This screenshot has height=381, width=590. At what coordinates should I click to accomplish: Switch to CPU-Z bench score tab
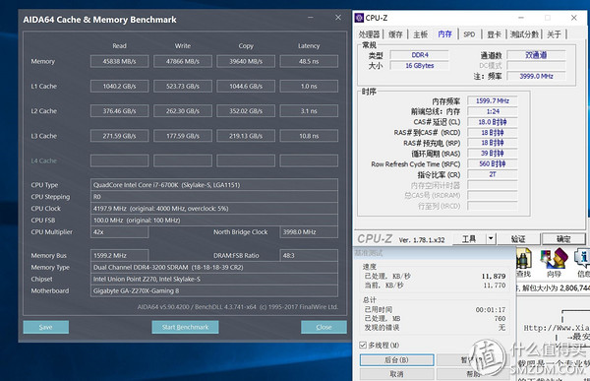(x=524, y=34)
